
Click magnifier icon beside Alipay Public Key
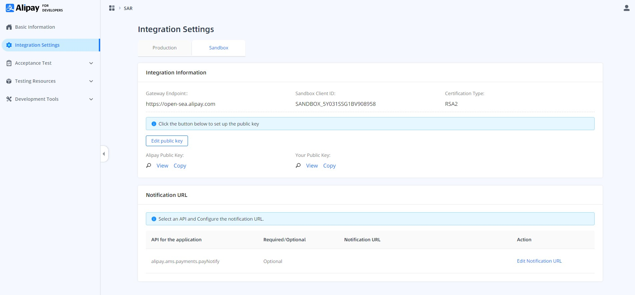point(149,166)
